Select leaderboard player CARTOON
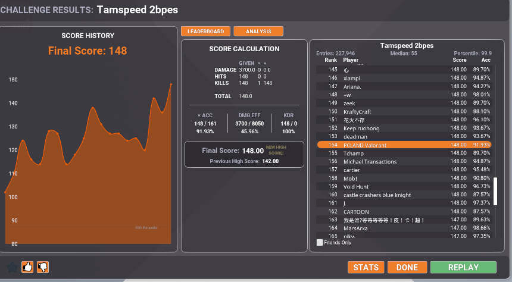Screen dimensions: 512x282 pos(404,212)
